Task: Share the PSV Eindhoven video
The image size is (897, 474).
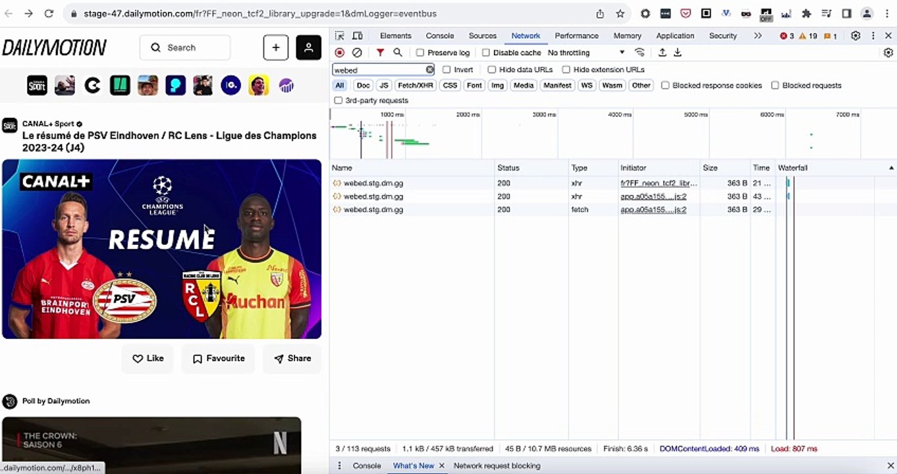Action: point(292,358)
